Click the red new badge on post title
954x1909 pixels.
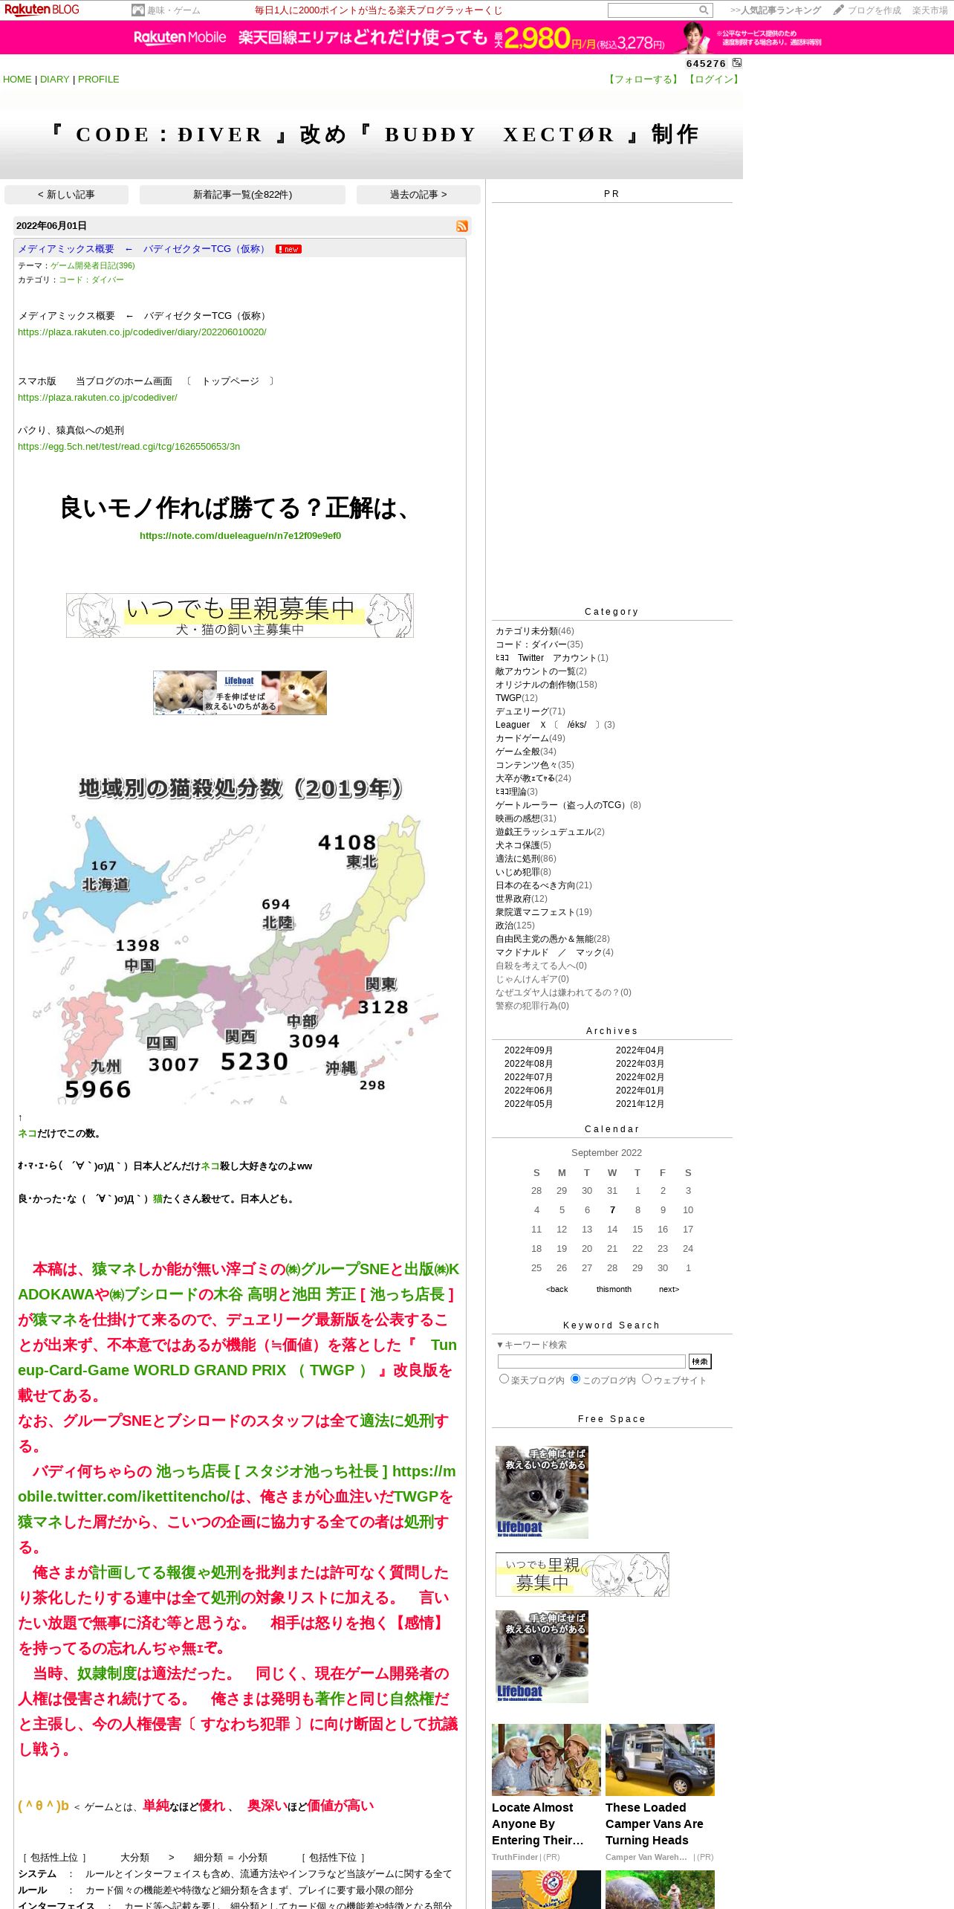288,249
